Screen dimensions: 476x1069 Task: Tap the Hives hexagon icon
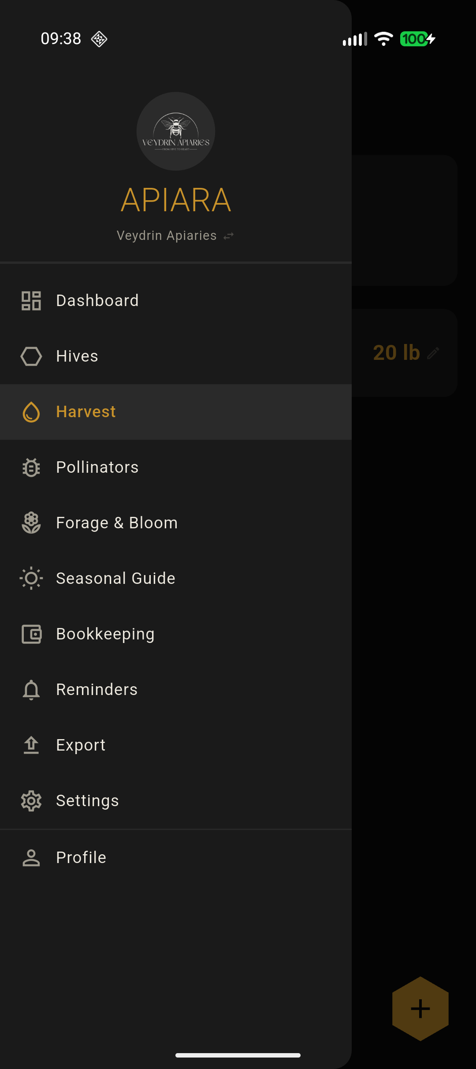coord(31,356)
